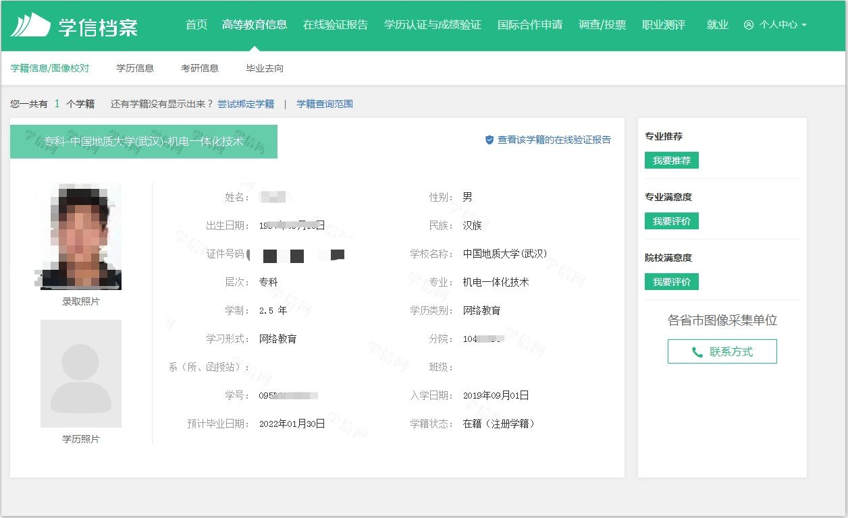
Task: Click 我要评价 under 专业满意度
Action: (671, 221)
